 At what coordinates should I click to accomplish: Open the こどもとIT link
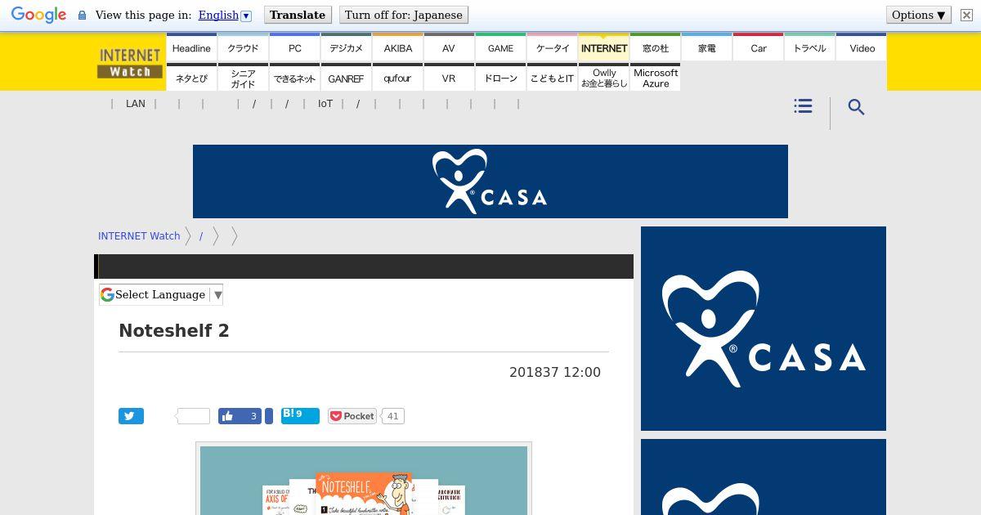pyautogui.click(x=552, y=78)
